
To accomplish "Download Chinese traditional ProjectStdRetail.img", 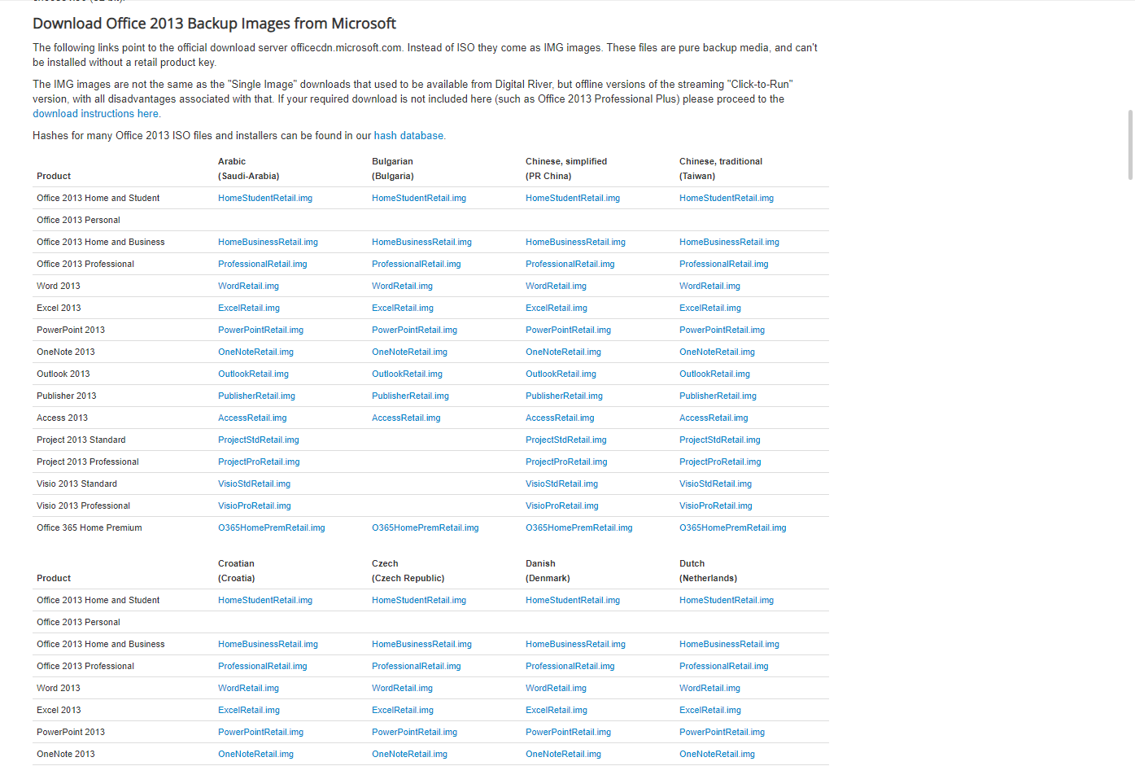I will click(x=720, y=440).
